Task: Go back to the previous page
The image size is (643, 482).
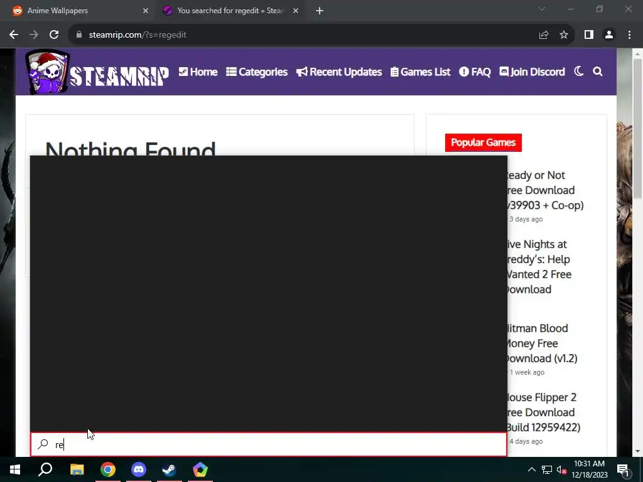Action: pos(14,35)
